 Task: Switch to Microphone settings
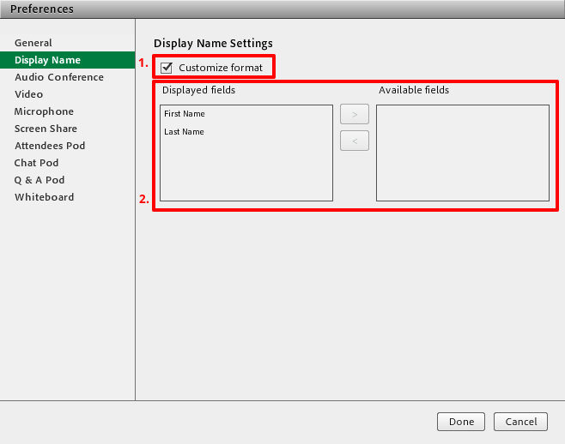coord(44,111)
